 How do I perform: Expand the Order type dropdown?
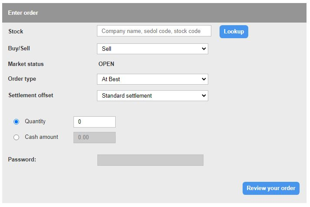coord(152,79)
